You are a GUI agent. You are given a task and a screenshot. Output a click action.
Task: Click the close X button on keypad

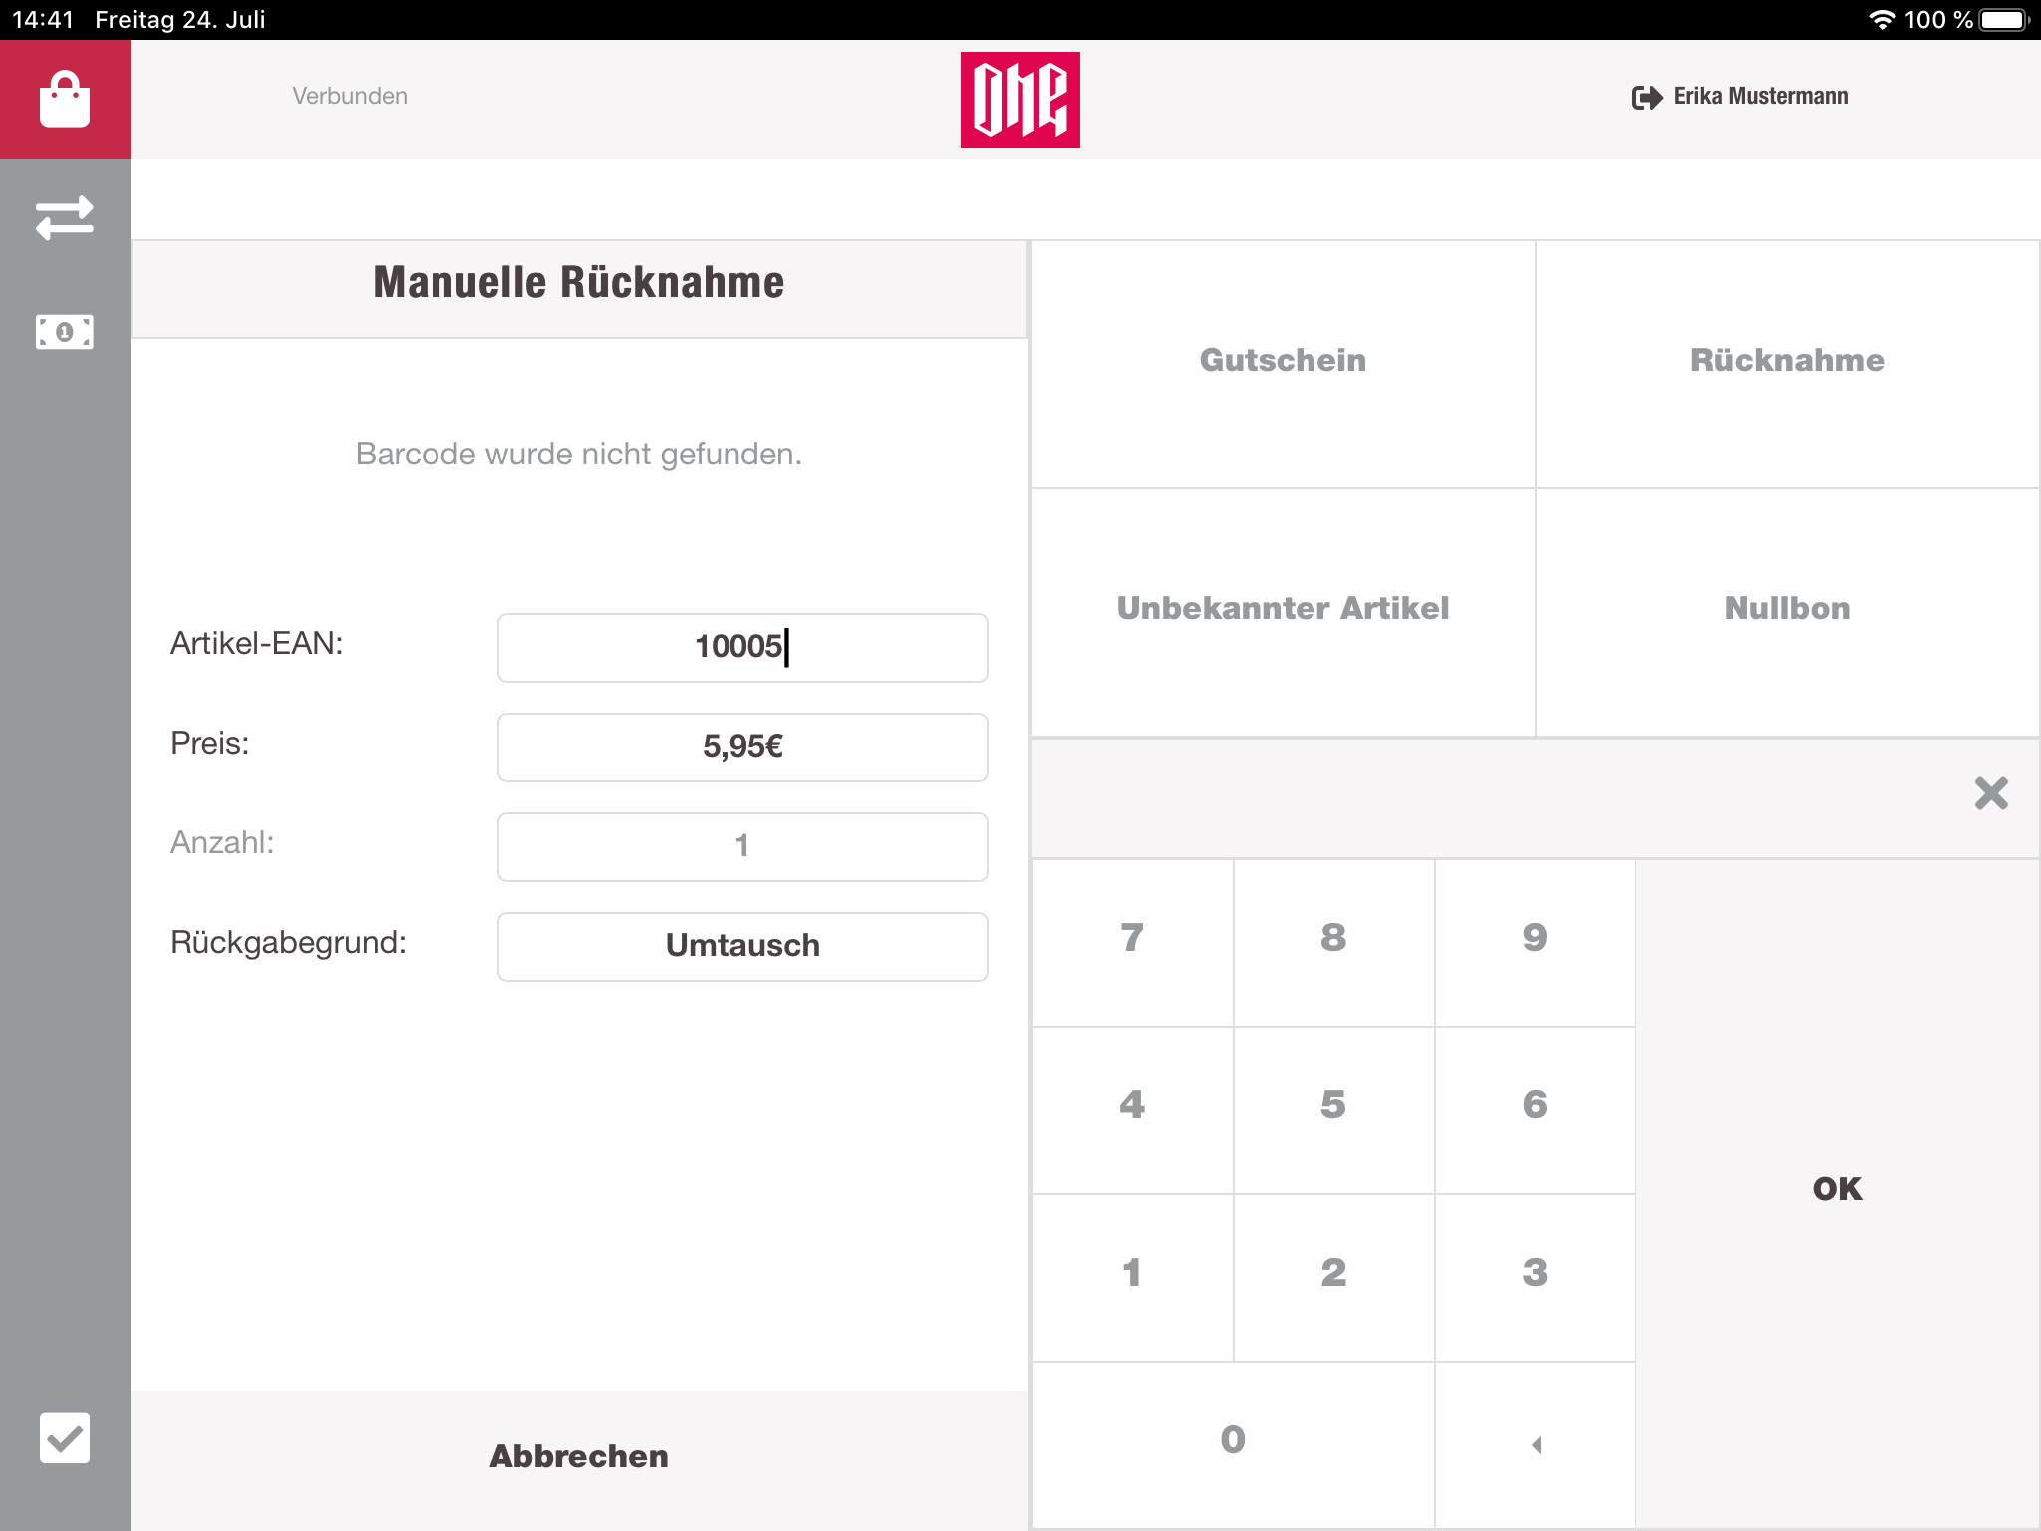click(1989, 792)
